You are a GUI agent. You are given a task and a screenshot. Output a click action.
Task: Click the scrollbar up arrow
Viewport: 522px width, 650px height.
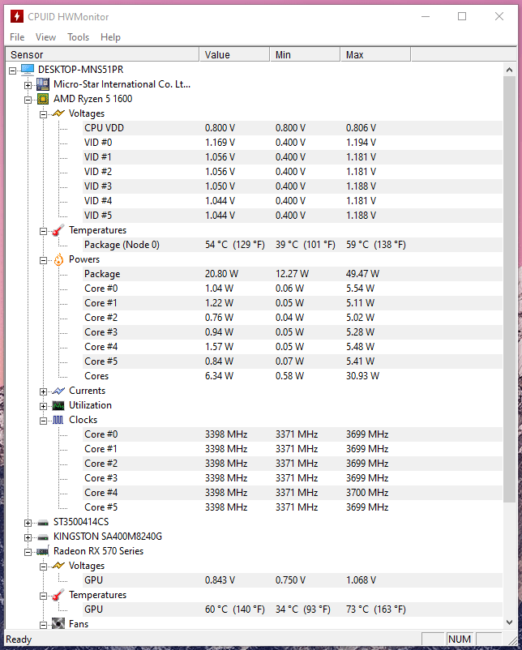click(x=510, y=70)
